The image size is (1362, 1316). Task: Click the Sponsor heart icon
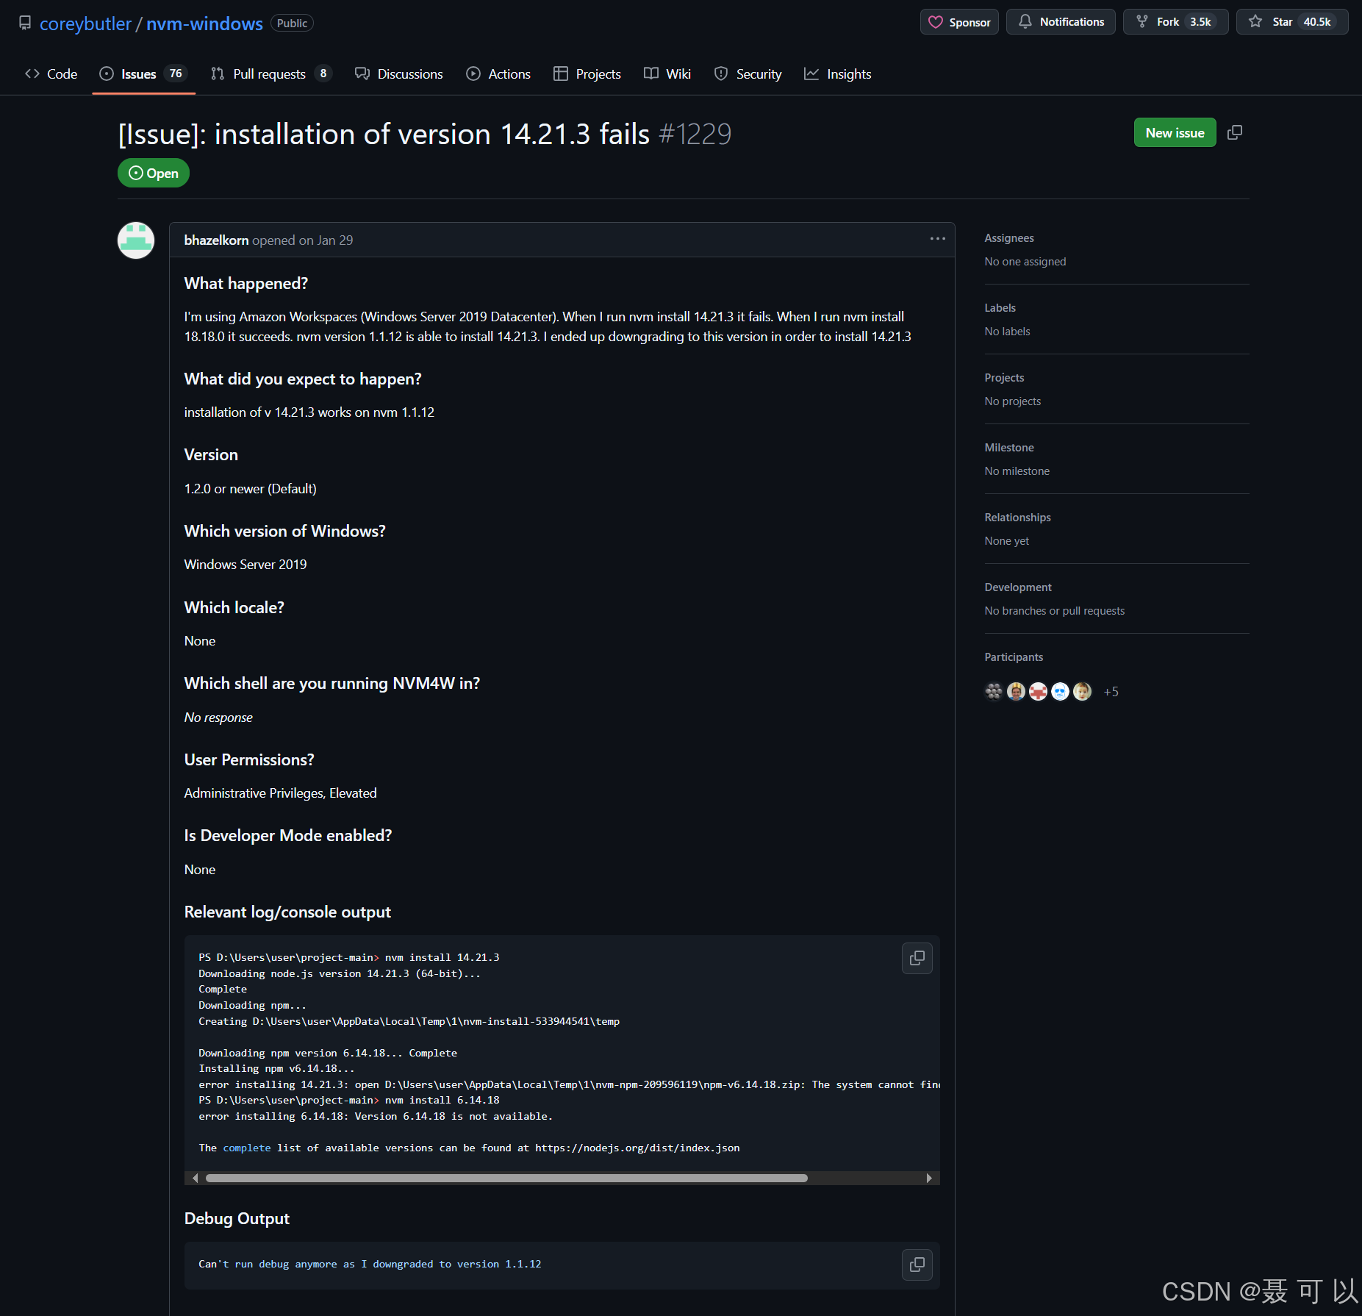935,22
